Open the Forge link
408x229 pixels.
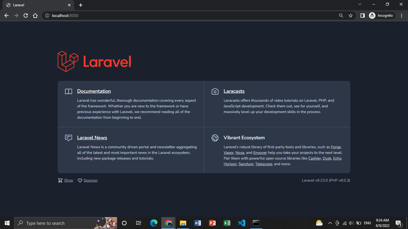tap(336, 147)
